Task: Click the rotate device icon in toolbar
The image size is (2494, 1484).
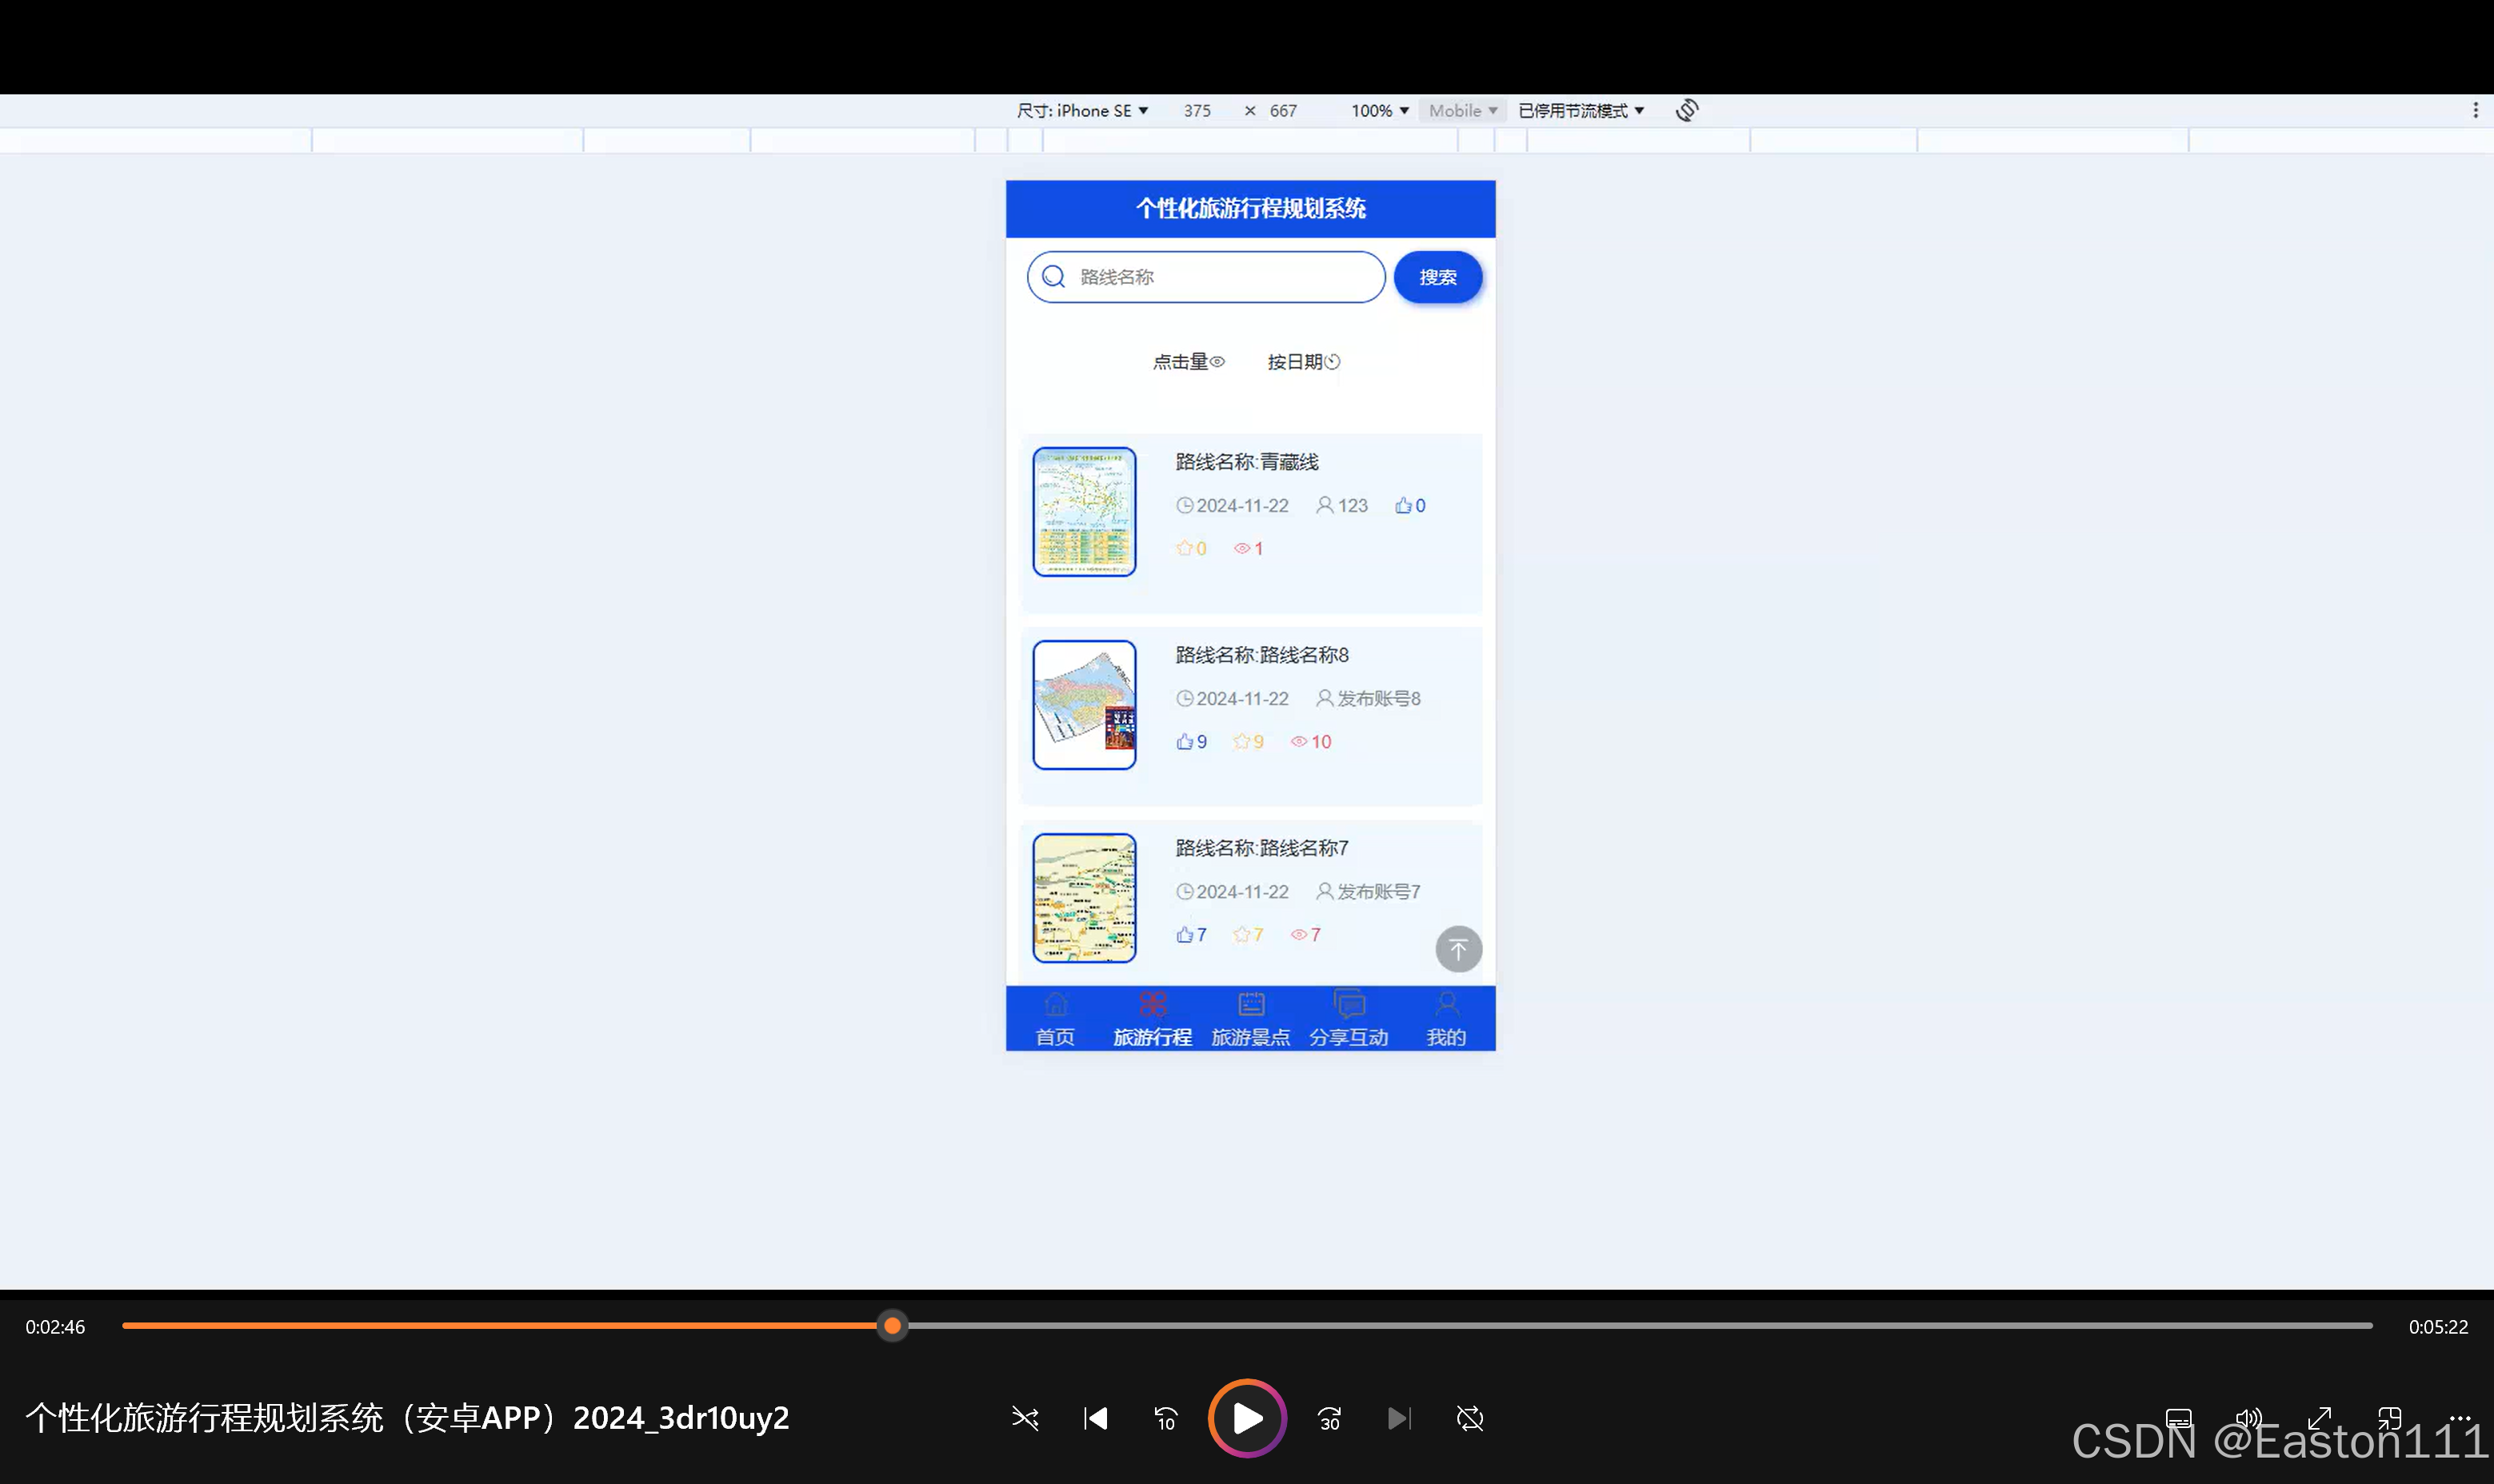Action: [x=1687, y=110]
